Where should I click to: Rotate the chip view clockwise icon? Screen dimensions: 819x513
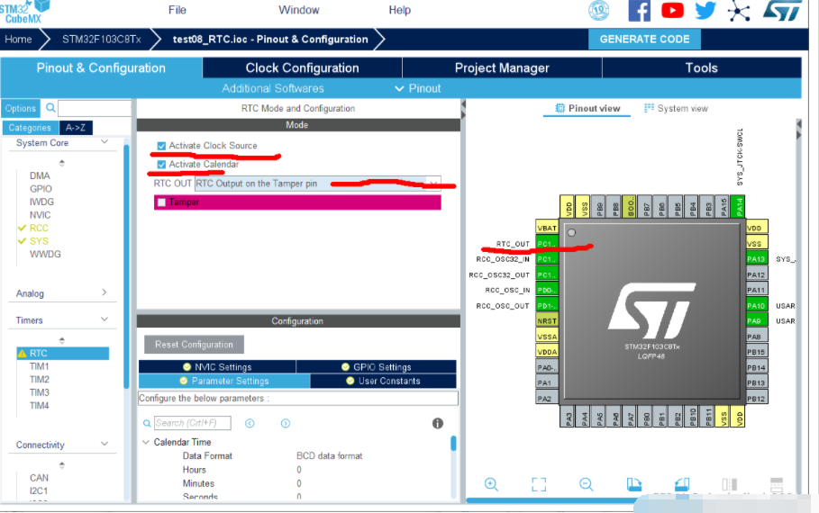(x=633, y=484)
